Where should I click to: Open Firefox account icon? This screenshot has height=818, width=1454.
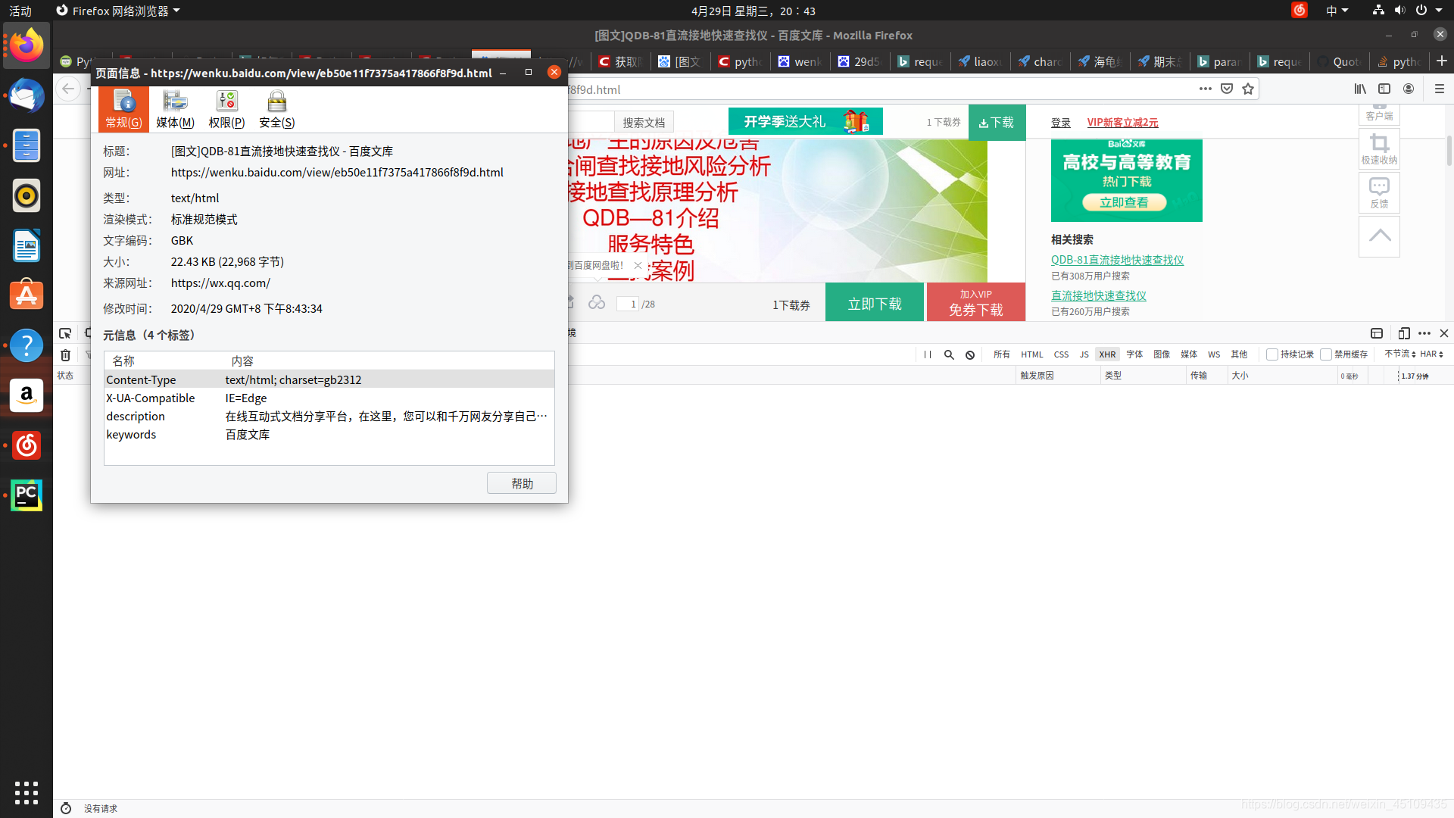1409,89
